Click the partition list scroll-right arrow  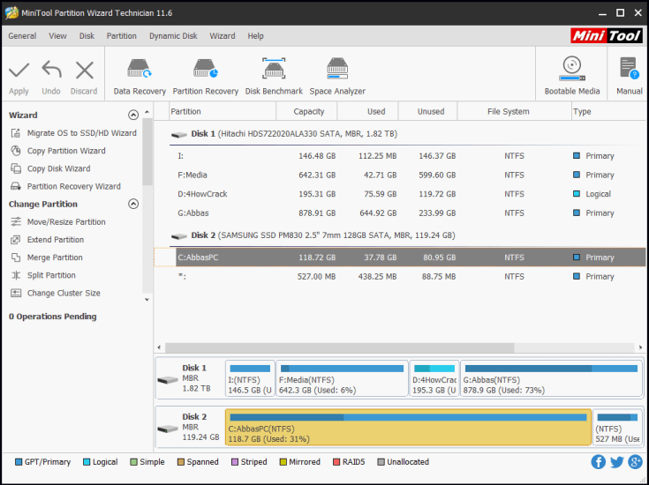click(x=640, y=347)
